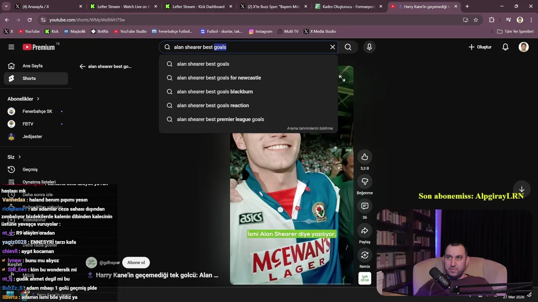The width and height of the screenshot is (538, 302).
Task: Bookmark this page with star icon
Action: pyautogui.click(x=476, y=20)
